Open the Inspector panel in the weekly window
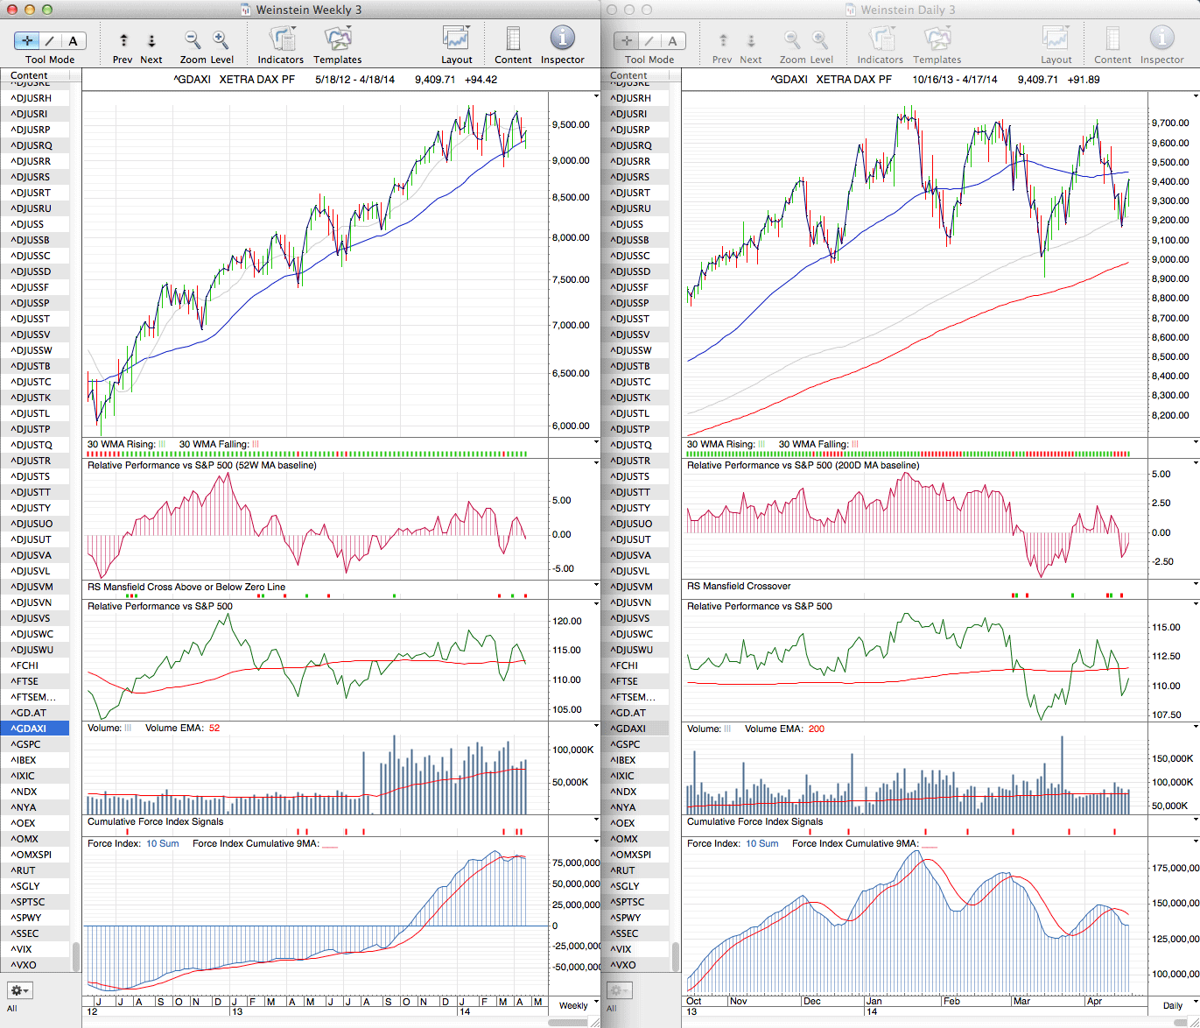 [x=562, y=40]
